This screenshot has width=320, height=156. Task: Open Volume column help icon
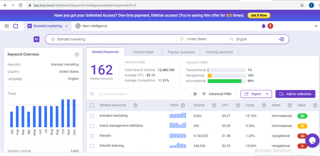pos(214,106)
